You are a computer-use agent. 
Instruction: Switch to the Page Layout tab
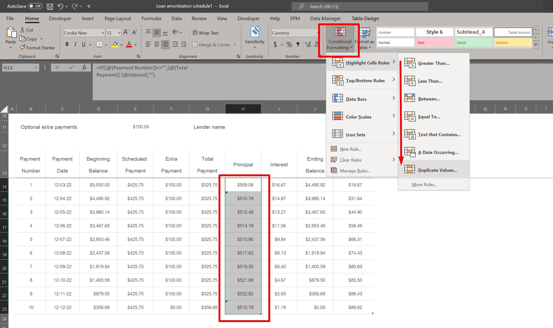point(117,19)
